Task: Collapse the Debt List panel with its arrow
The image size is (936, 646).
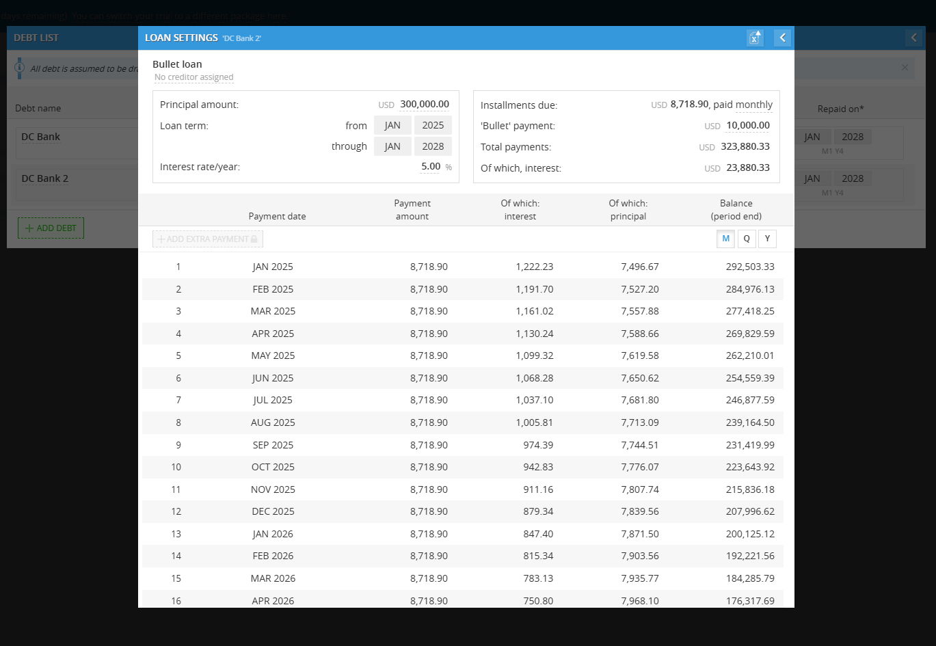Action: [x=913, y=38]
